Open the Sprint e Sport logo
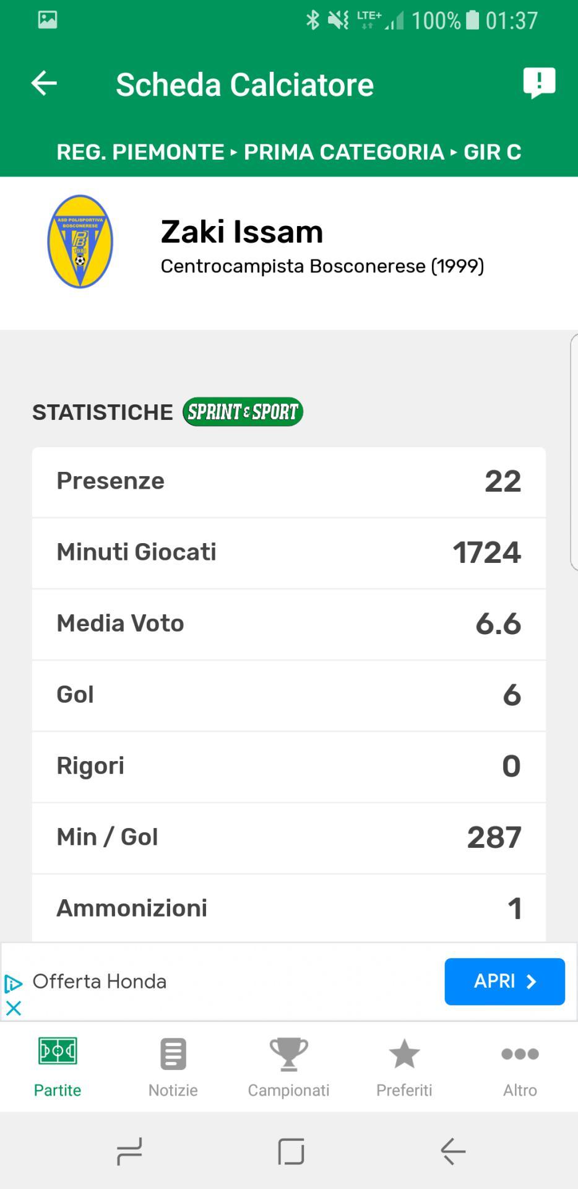The height and width of the screenshot is (1189, 578). (x=243, y=412)
